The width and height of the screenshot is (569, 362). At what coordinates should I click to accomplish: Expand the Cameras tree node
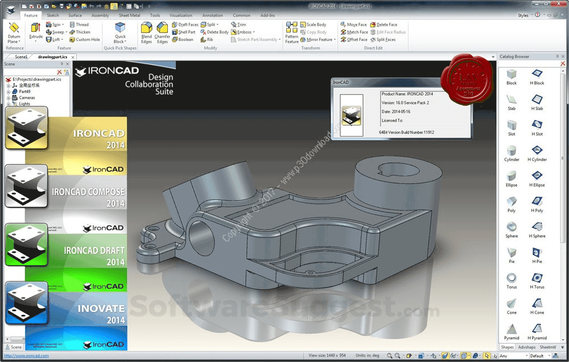[9, 98]
